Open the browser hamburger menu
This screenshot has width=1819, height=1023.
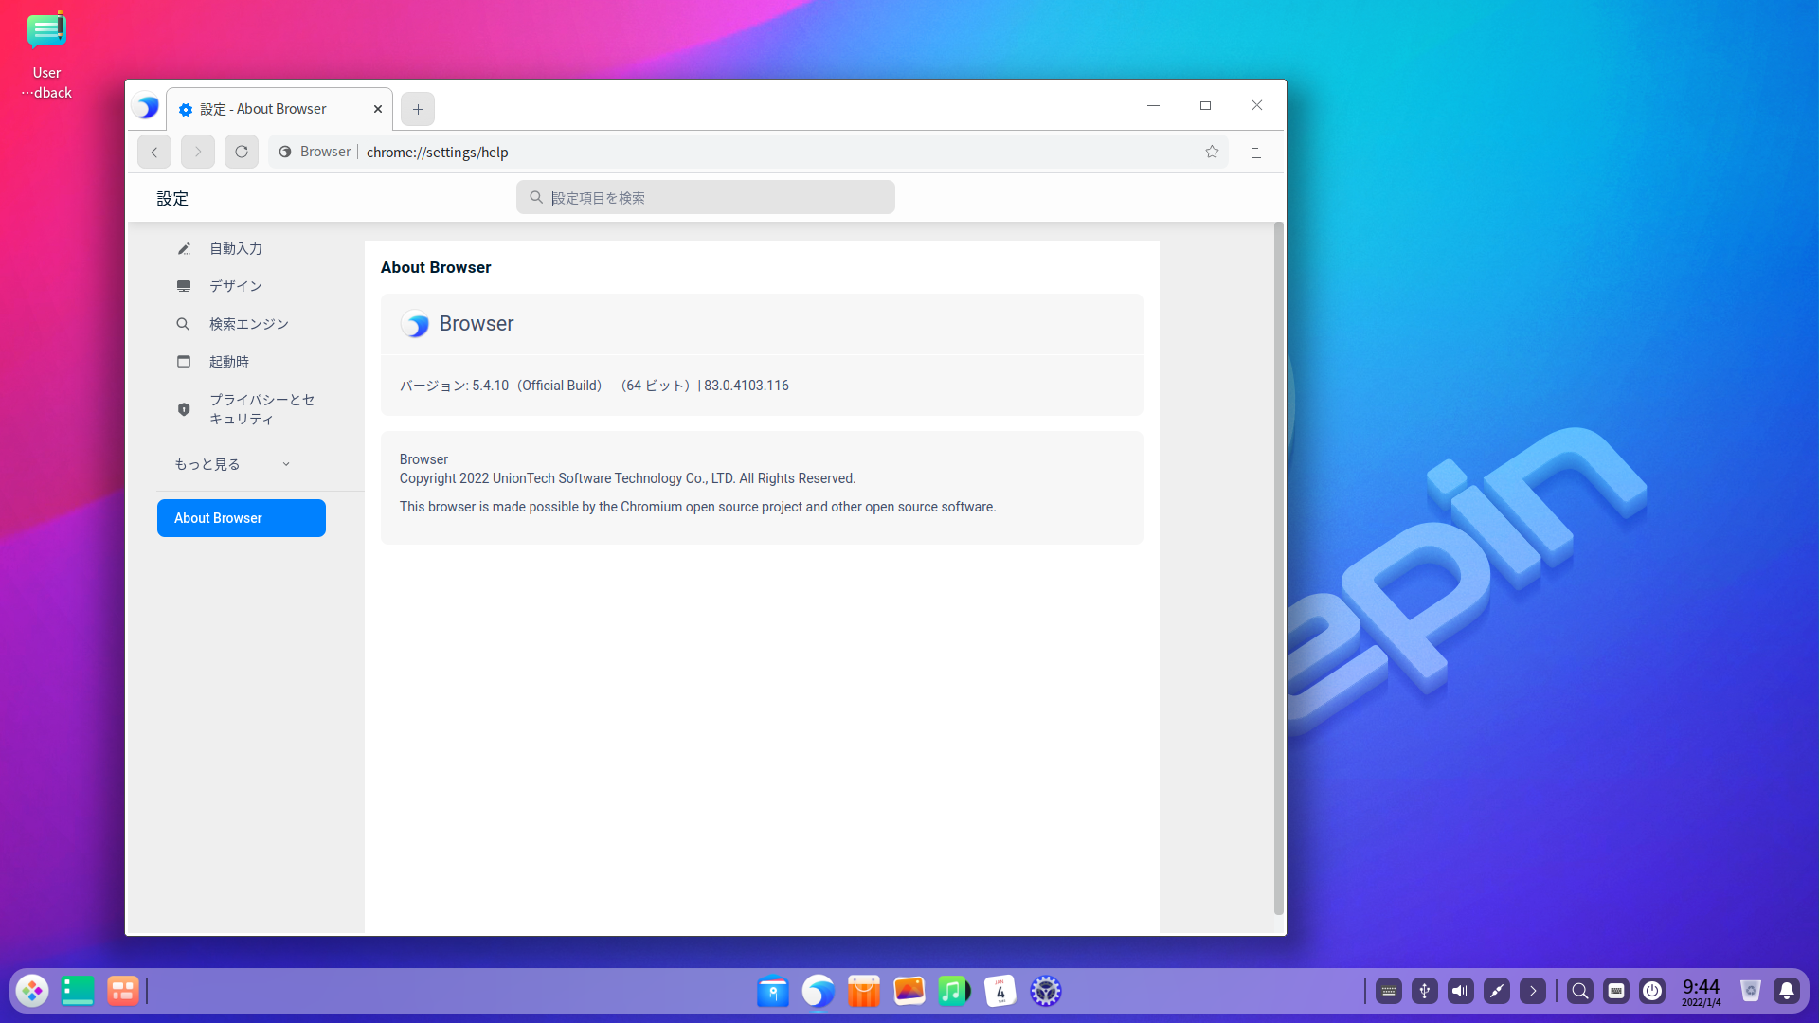(x=1256, y=153)
